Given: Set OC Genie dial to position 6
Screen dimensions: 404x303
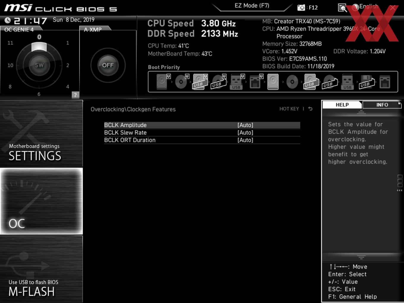Looking at the screenshot, I should coord(39,94).
